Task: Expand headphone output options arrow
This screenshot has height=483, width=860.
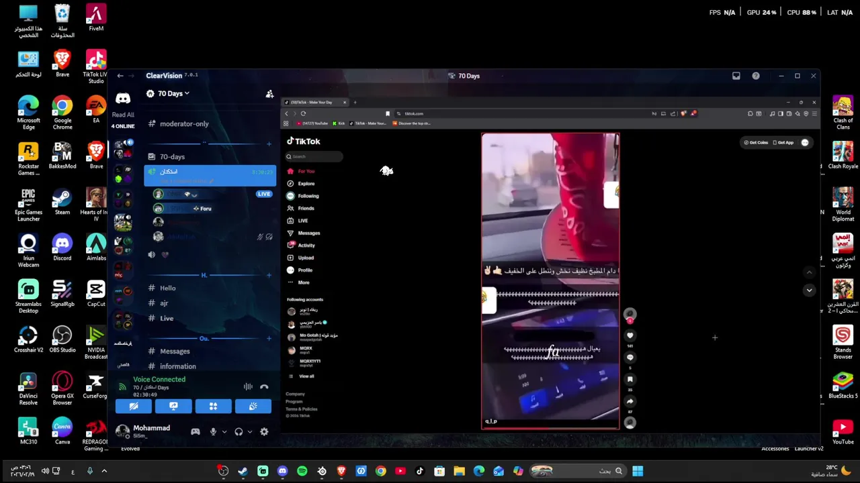Action: (249, 432)
